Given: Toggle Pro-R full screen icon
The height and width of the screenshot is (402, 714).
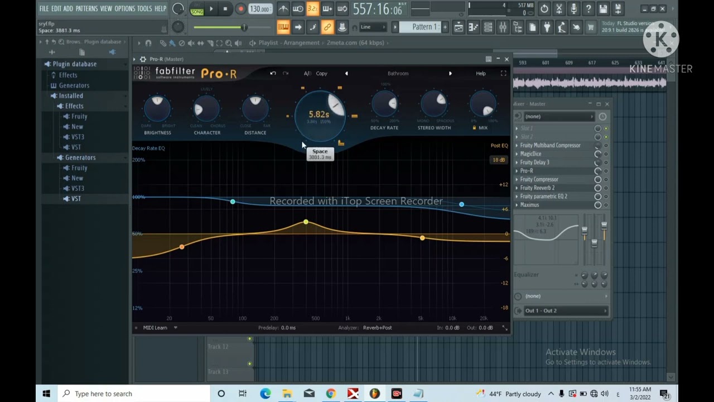Looking at the screenshot, I should (x=503, y=73).
